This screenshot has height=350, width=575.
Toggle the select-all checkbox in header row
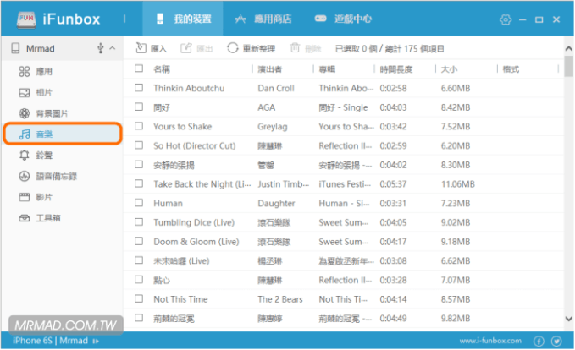pos(139,68)
